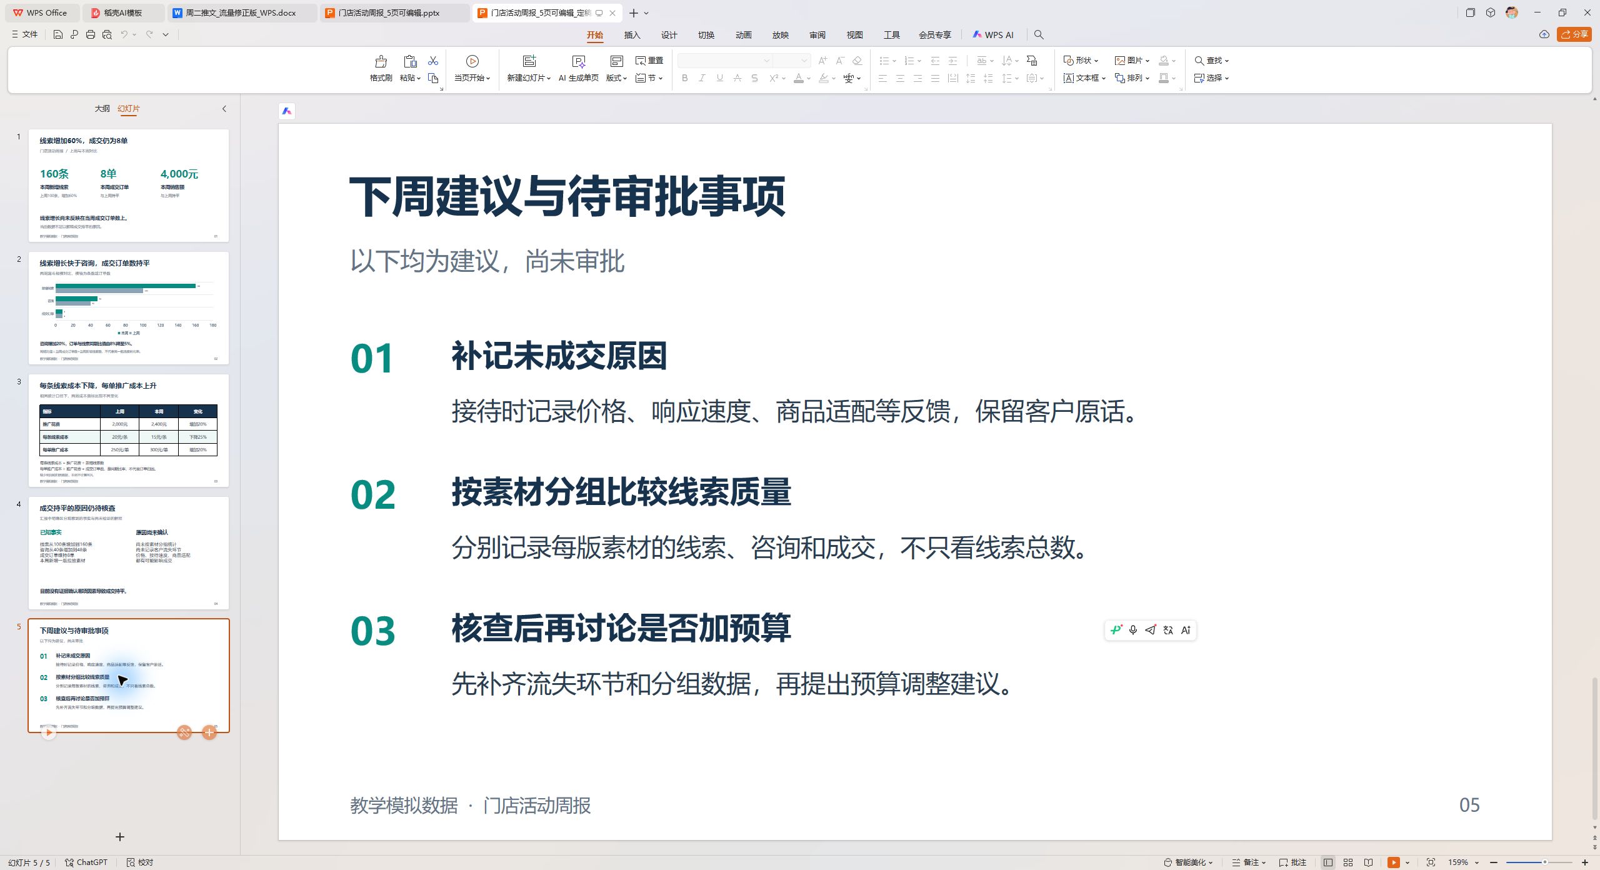The height and width of the screenshot is (870, 1600).
Task: Click the clear formatting eraser icon
Action: (x=857, y=61)
